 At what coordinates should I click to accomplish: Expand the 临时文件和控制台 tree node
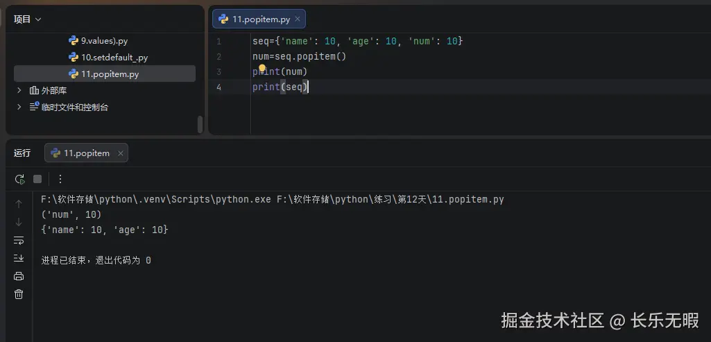[x=19, y=107]
